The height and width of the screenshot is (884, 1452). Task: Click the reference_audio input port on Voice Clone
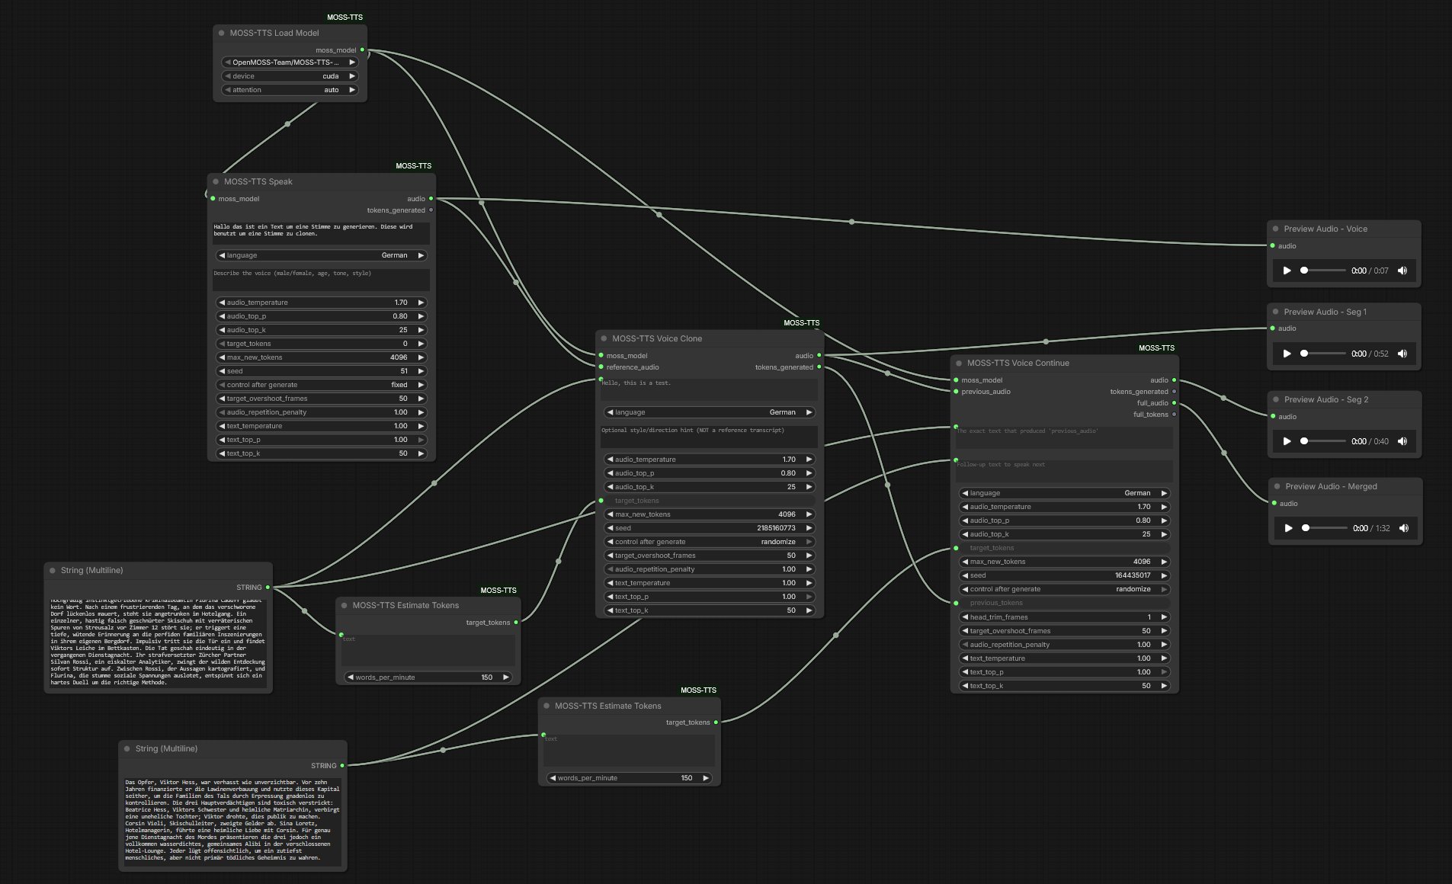click(x=601, y=367)
